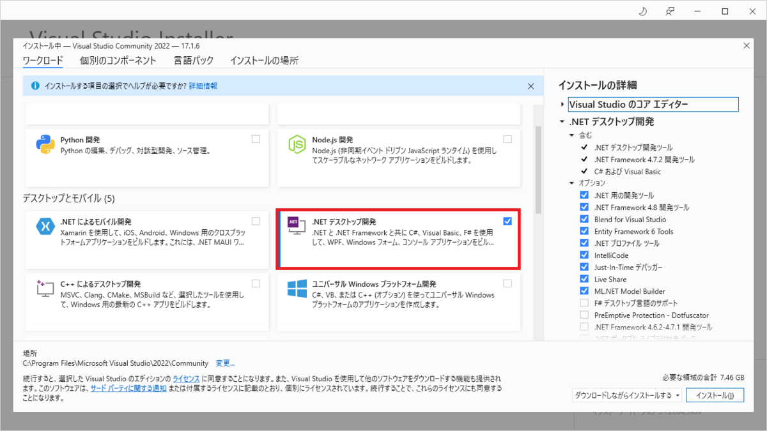Image resolution: width=767 pixels, height=431 pixels.
Task: Uncheck the .NET デスクトップ開発 workload checkbox
Action: click(507, 221)
